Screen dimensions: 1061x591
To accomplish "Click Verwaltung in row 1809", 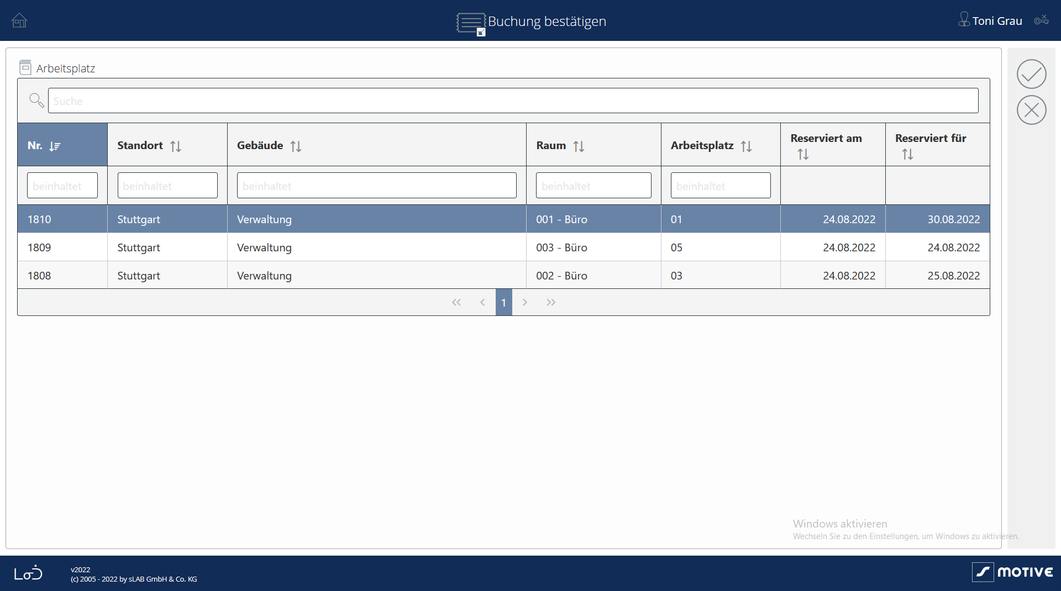I will coord(264,247).
